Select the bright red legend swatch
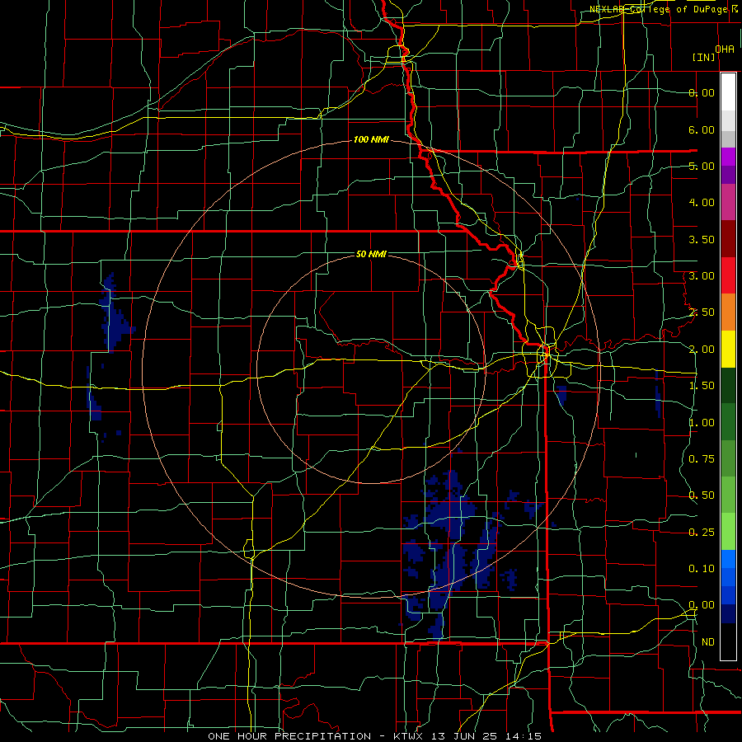This screenshot has width=742, height=742. 728,275
